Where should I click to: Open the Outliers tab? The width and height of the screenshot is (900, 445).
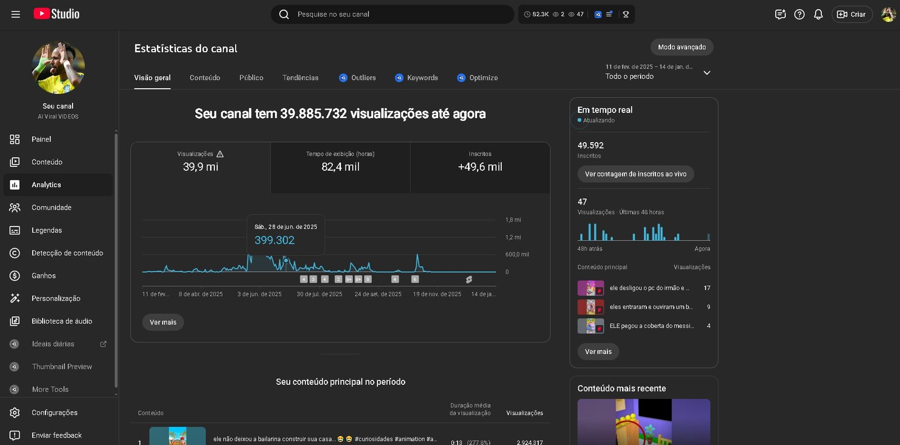coord(357,78)
